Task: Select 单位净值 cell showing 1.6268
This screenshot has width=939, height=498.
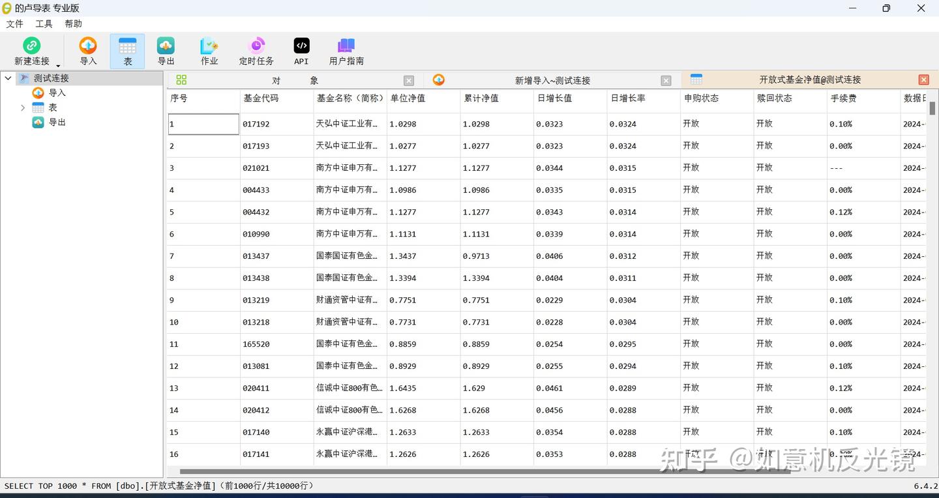Action: coord(424,411)
